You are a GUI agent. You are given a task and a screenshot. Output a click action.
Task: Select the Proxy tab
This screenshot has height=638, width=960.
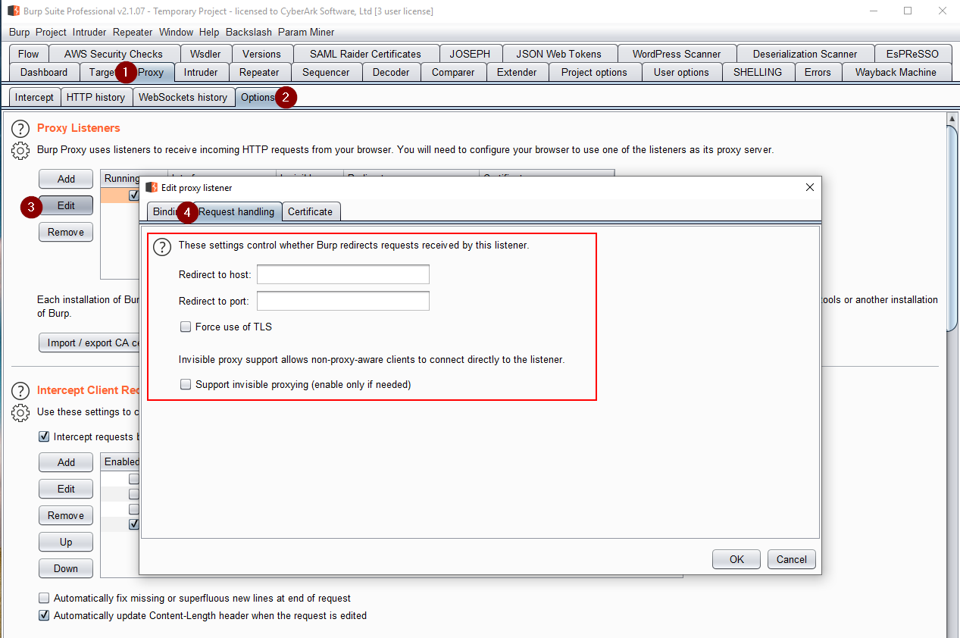151,72
